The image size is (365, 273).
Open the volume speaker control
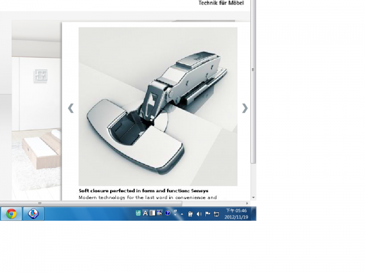pyautogui.click(x=199, y=214)
